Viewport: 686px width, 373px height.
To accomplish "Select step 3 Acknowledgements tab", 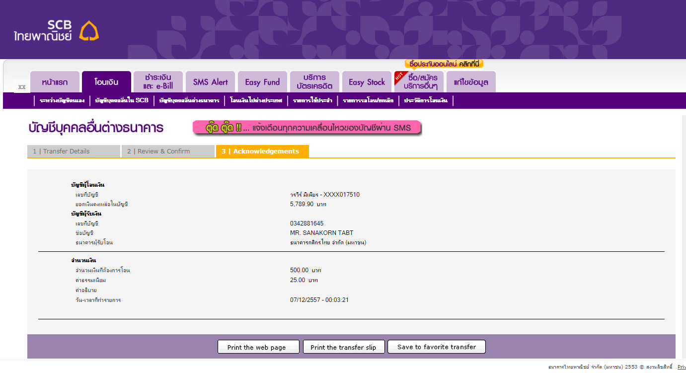I will (262, 151).
